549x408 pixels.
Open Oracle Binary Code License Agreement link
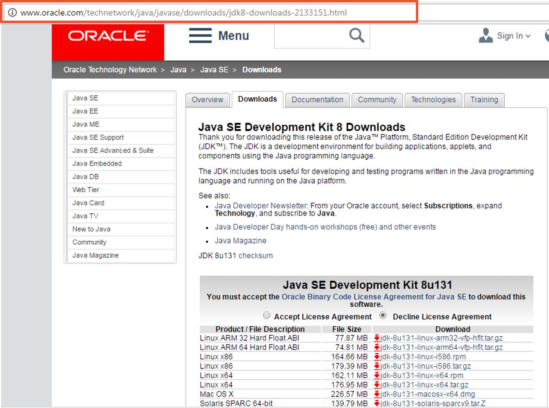[374, 297]
